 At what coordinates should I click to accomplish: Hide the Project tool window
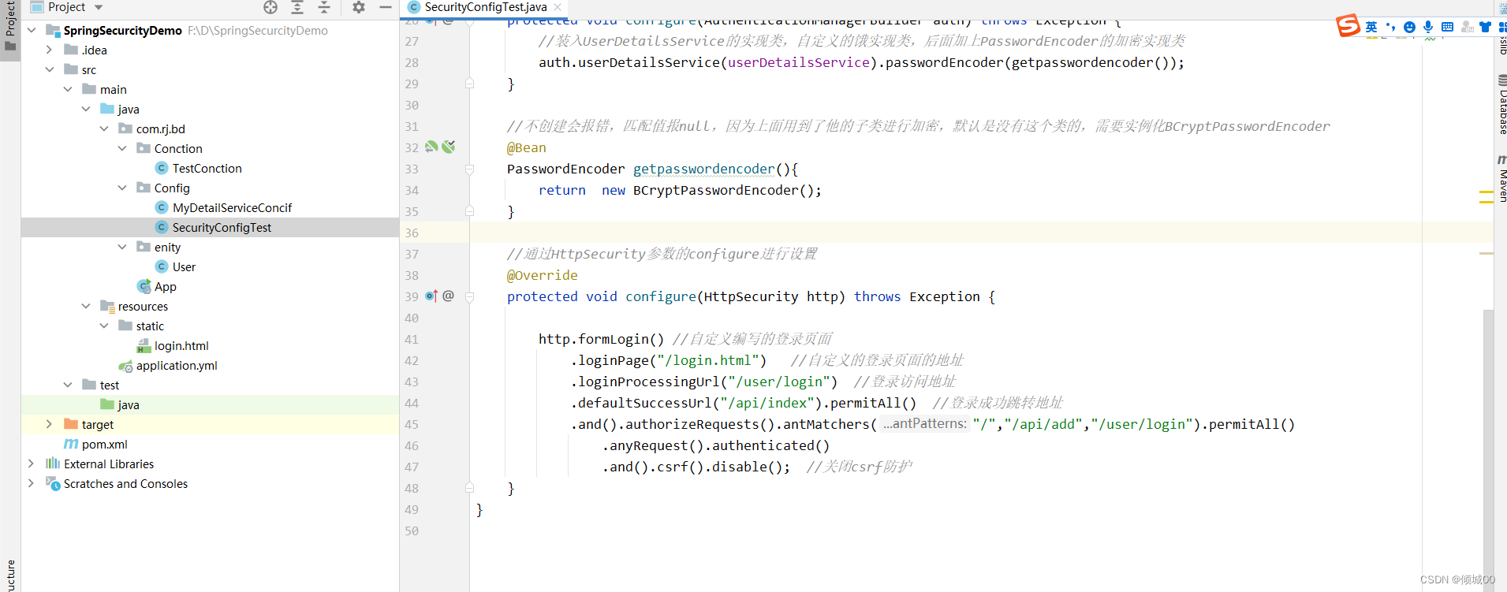coord(386,7)
